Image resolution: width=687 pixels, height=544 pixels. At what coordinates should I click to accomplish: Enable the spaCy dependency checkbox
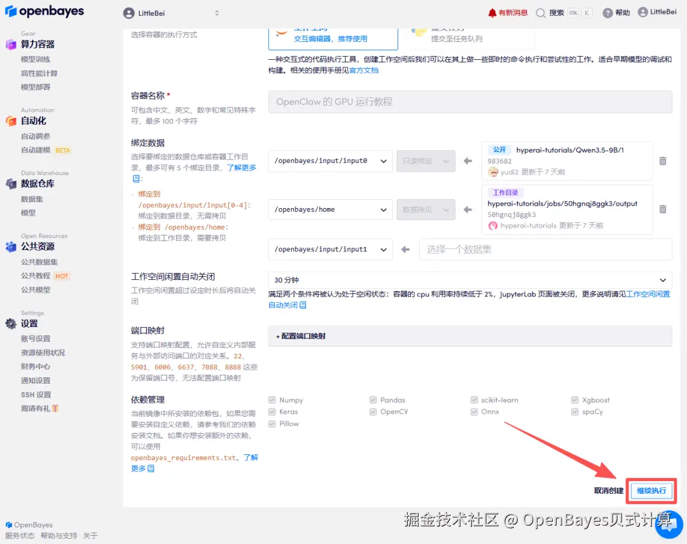click(575, 412)
